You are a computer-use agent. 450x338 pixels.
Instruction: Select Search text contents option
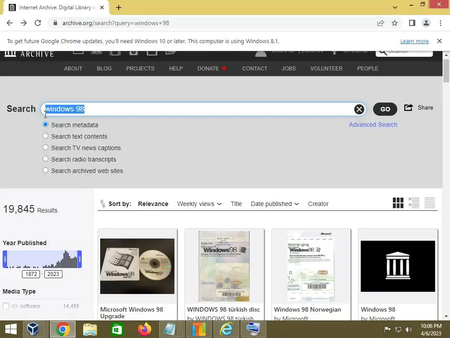(x=45, y=136)
